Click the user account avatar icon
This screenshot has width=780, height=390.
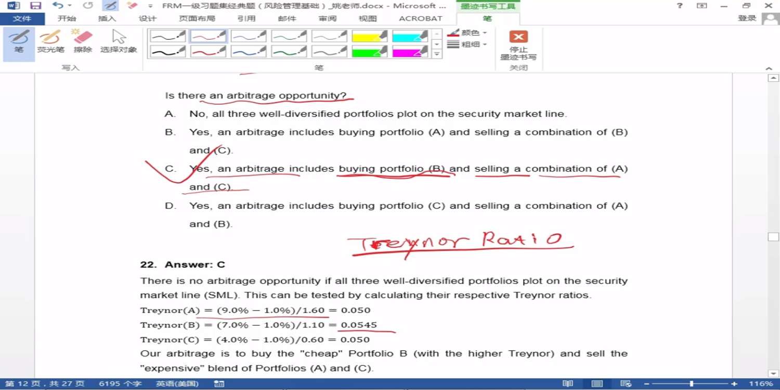pyautogui.click(x=770, y=19)
